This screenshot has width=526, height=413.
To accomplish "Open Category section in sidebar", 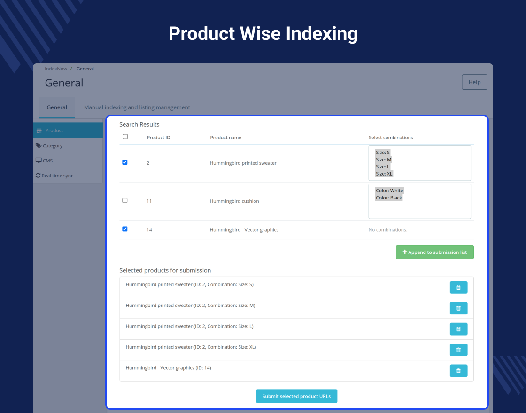I will [x=68, y=145].
